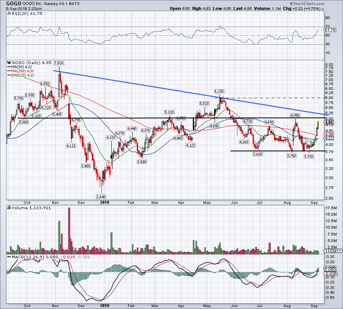Viewport: 343px width, 309px height.
Task: Click the 3.450 low price label
Action: coord(86,166)
